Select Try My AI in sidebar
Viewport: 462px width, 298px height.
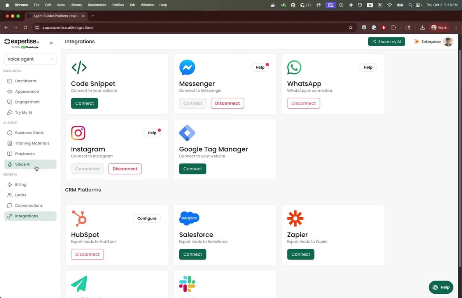30,113
